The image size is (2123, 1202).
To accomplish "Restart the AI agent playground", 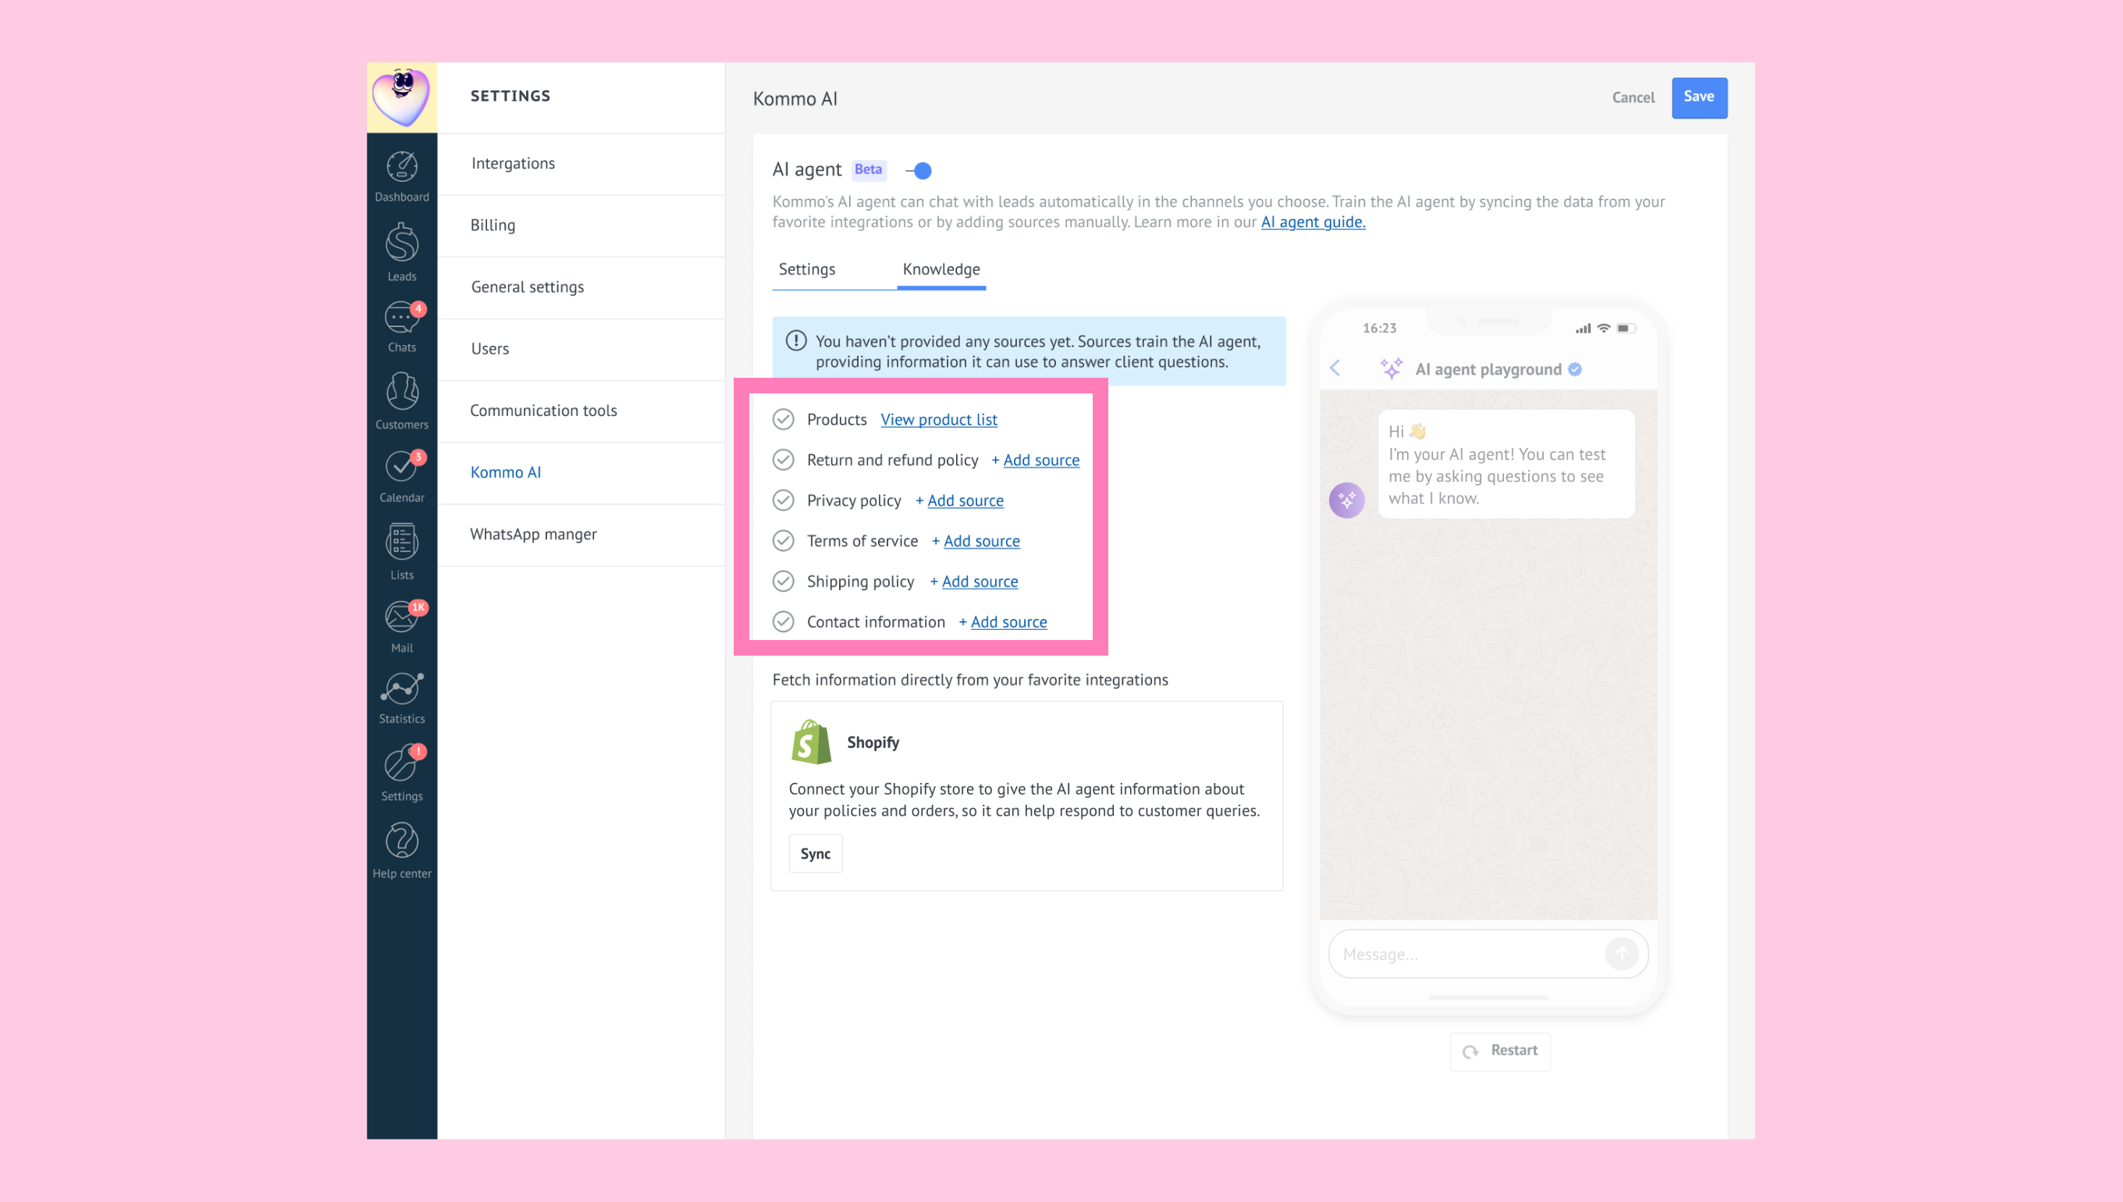I will (1500, 1051).
